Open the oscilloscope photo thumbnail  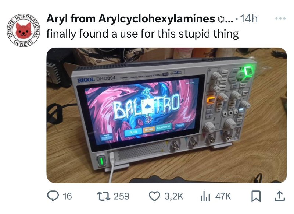(167, 115)
